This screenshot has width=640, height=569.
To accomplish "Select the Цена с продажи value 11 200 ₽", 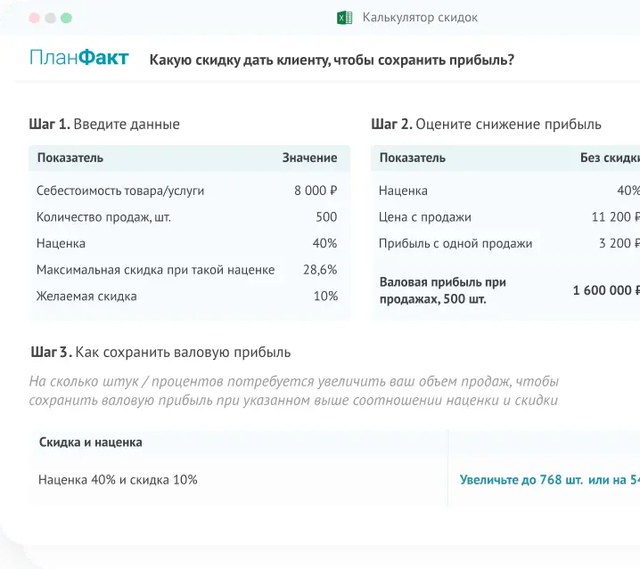I will 615,217.
